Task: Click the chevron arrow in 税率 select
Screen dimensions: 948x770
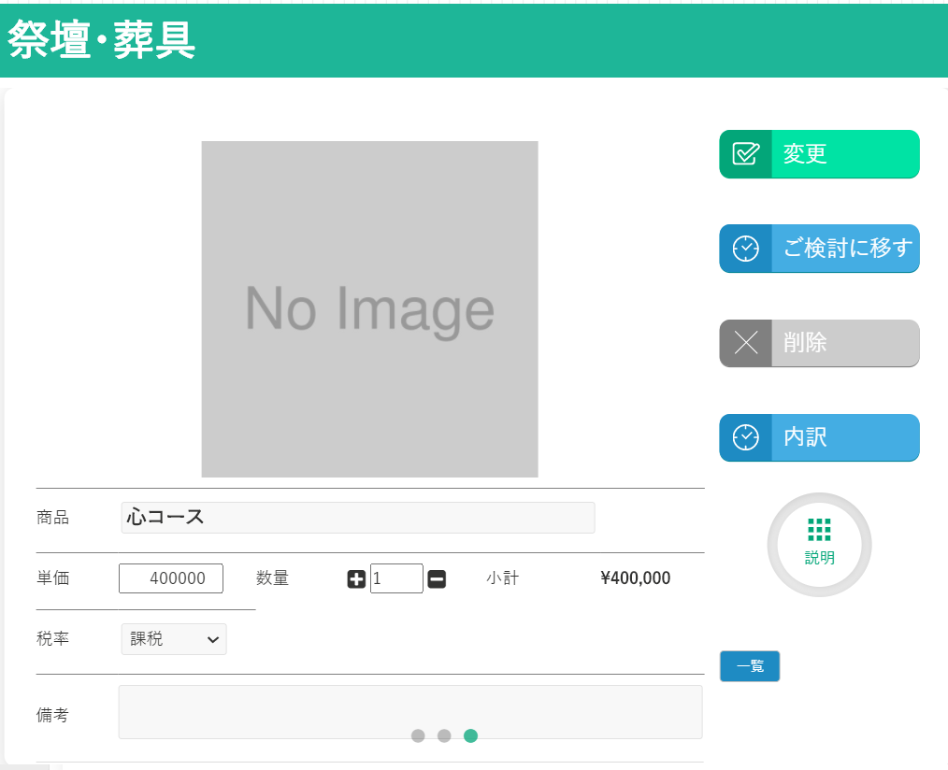Action: [x=213, y=639]
